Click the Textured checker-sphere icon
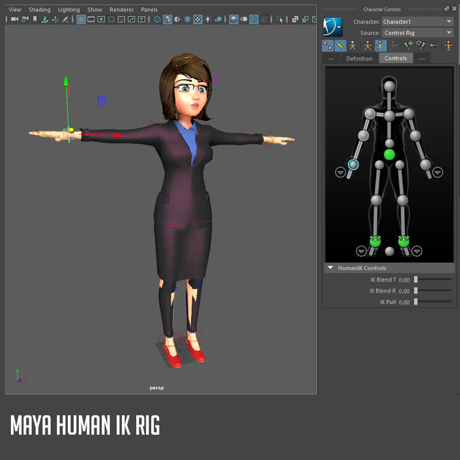The width and height of the screenshot is (460, 460). click(198, 20)
